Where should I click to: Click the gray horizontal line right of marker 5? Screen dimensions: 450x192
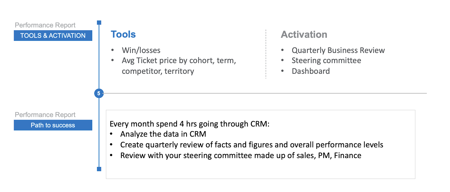point(264,93)
